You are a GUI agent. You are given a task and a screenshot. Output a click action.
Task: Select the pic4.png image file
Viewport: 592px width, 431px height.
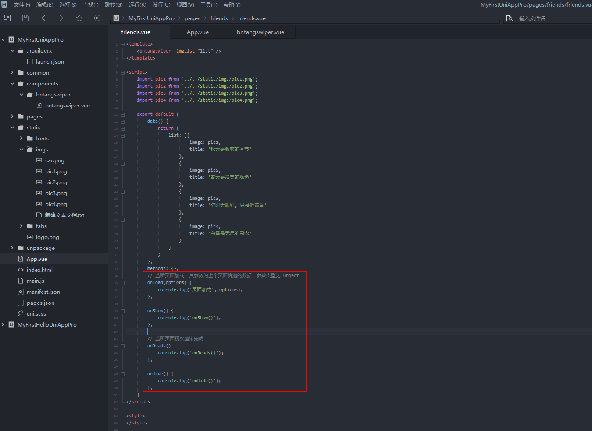coord(56,204)
